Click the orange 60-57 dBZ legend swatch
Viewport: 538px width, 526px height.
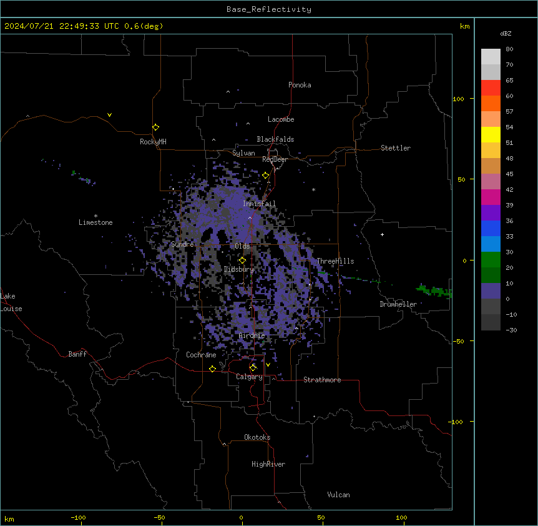click(x=491, y=103)
